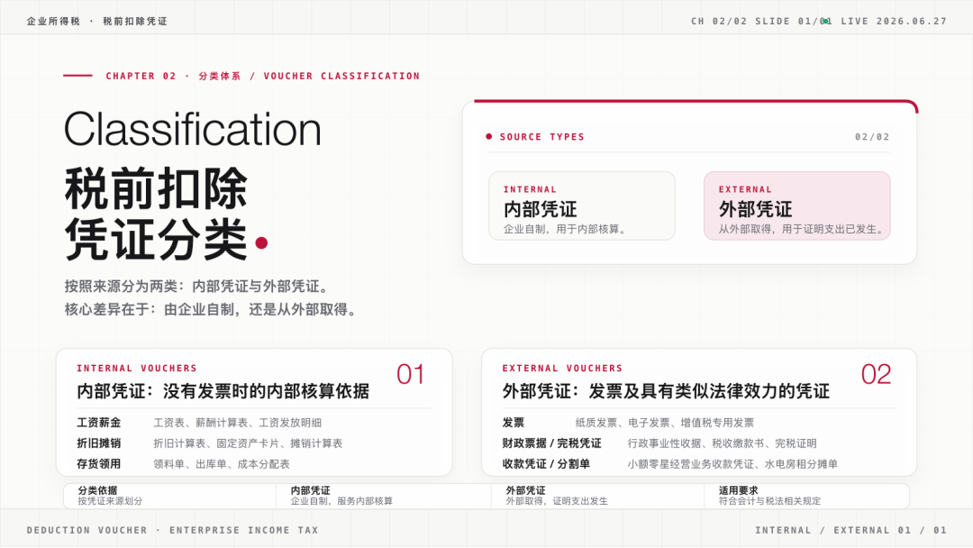Click the 分类依据 summary cell
973x548 pixels.
[x=170, y=496]
